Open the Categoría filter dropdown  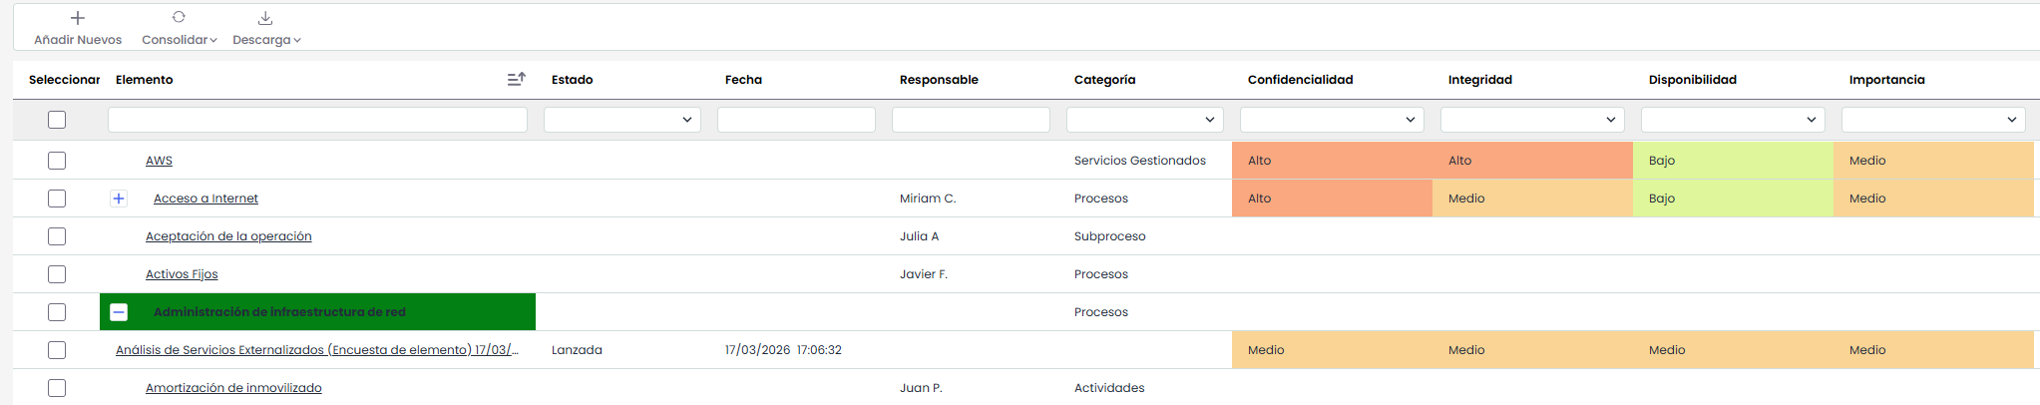click(1144, 120)
